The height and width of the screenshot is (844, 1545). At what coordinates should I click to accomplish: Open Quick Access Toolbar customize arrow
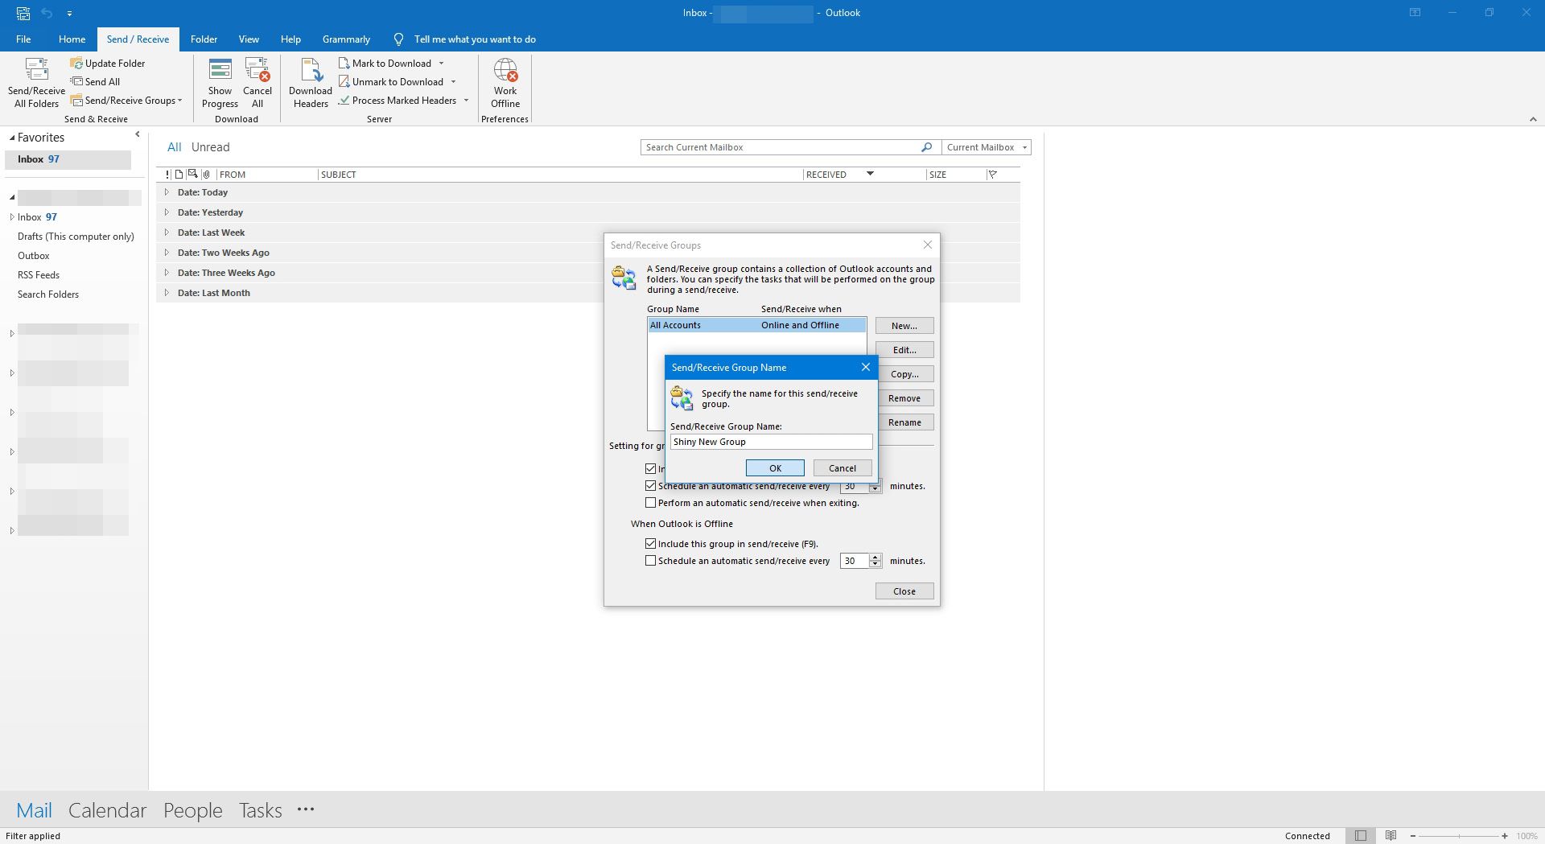pos(69,13)
